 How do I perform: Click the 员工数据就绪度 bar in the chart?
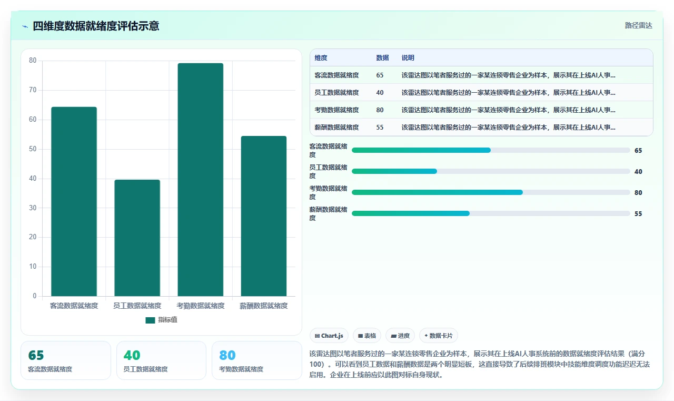click(137, 238)
